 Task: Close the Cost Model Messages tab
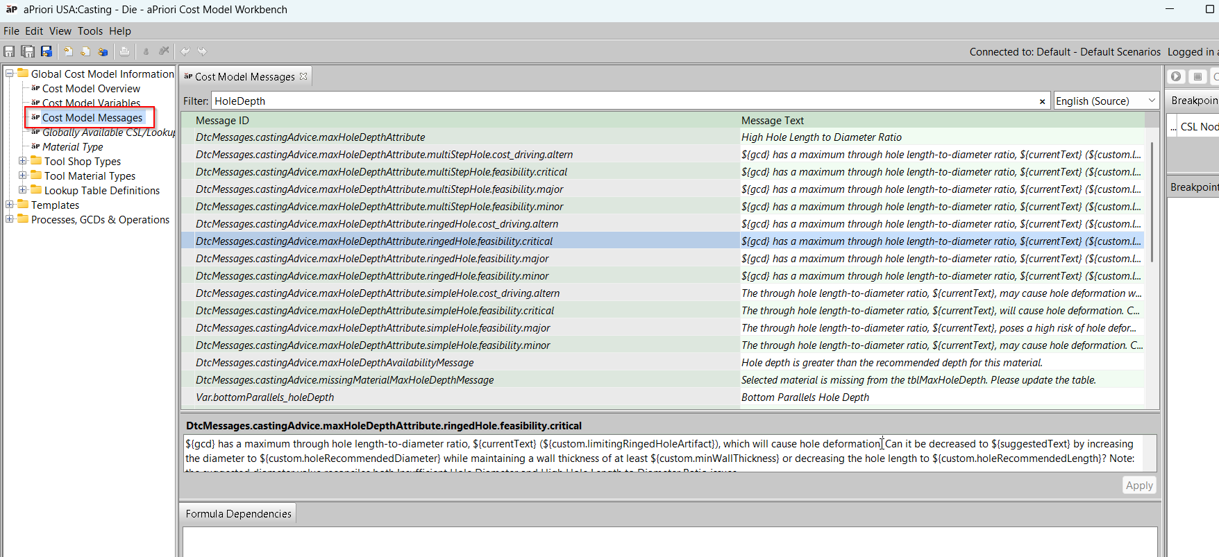(x=303, y=76)
